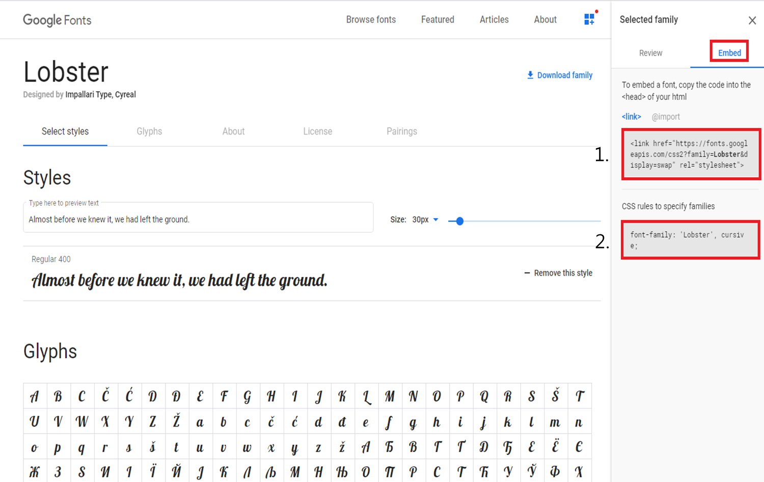Screen dimensions: 764x482
Task: Switch to the Embed tab
Action: tap(729, 53)
